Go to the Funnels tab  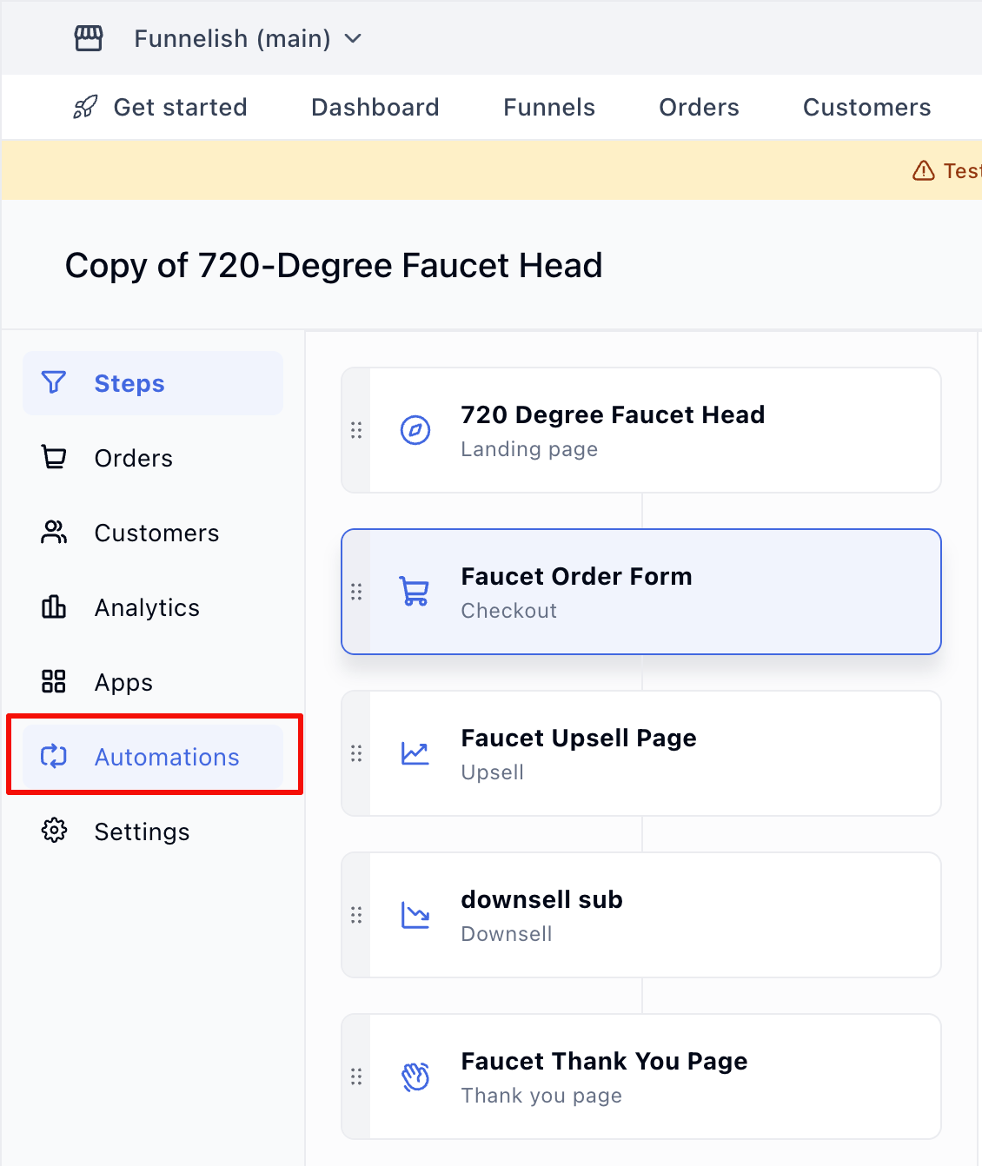[549, 107]
